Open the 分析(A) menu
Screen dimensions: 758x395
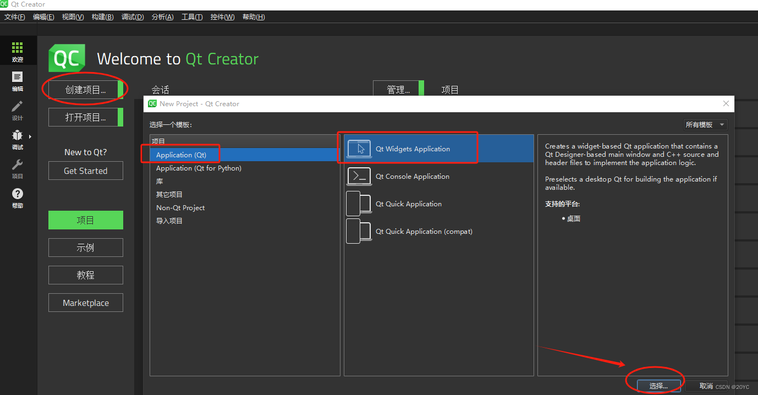point(162,17)
